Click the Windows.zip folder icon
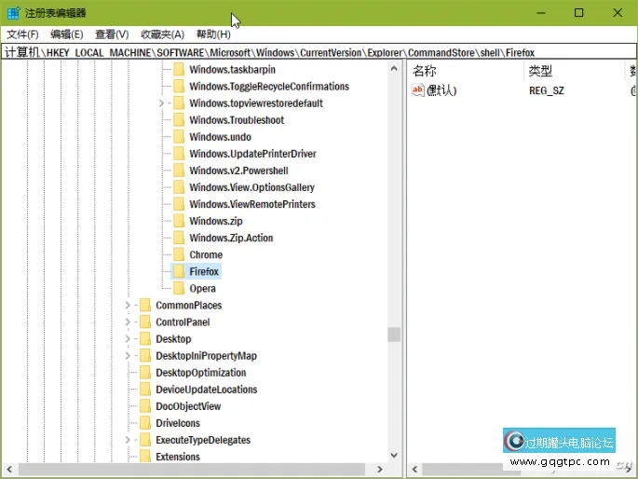This screenshot has height=479, width=638. (x=179, y=221)
